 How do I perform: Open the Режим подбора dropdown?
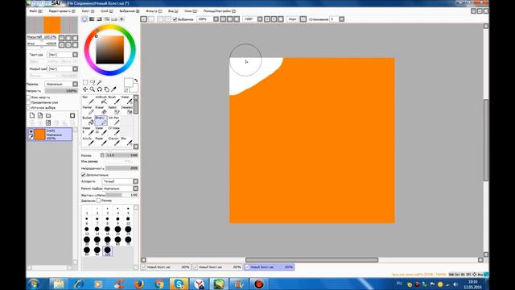(x=120, y=188)
